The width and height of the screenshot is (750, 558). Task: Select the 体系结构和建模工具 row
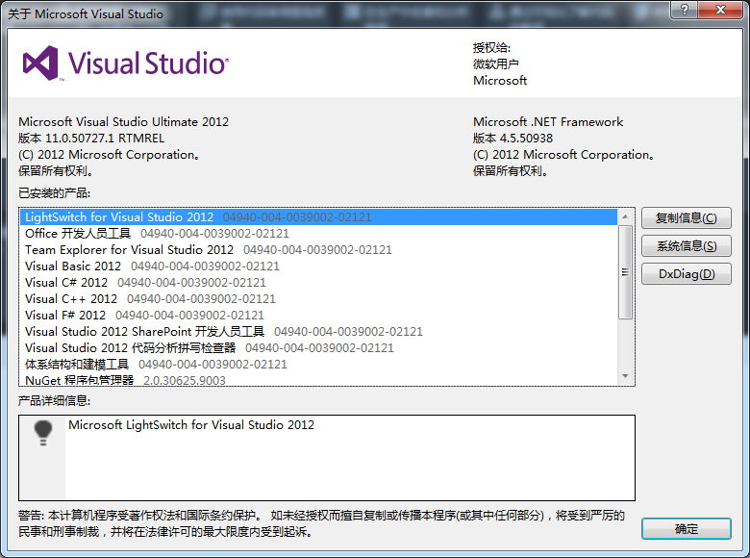(318, 365)
